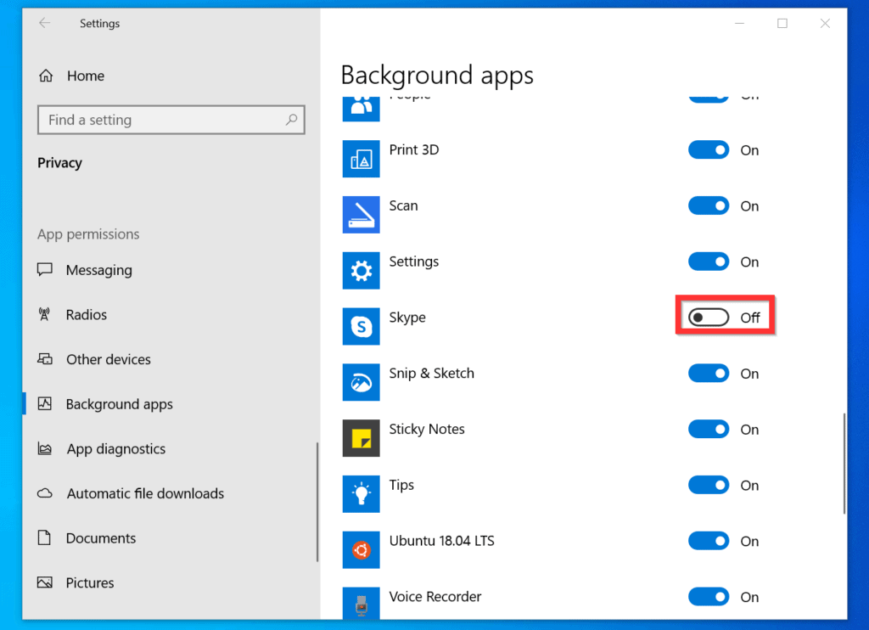Click the Sticky Notes app icon

pos(361,438)
